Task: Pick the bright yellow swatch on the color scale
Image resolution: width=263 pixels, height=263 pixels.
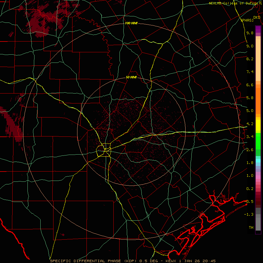Action: 258,125
